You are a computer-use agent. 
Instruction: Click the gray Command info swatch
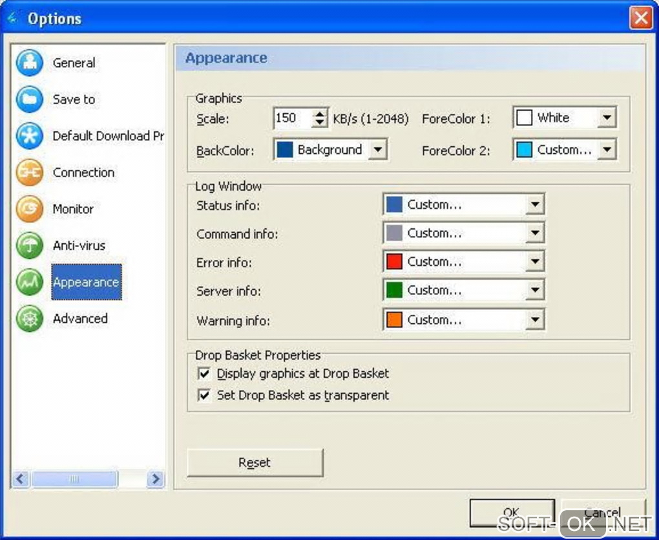(394, 233)
